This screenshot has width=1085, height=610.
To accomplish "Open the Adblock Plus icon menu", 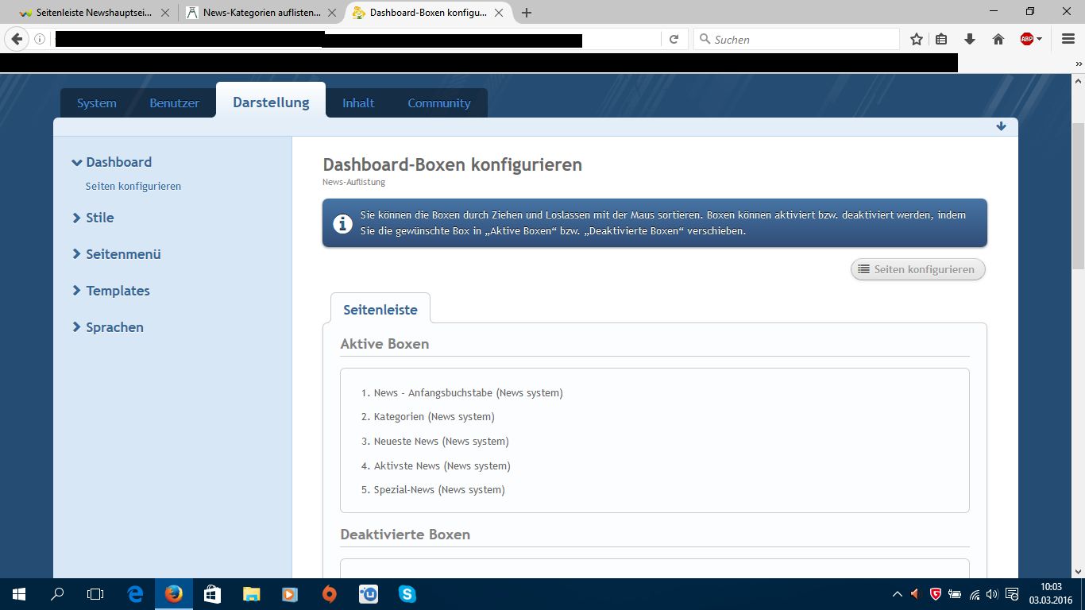I will tap(1027, 39).
